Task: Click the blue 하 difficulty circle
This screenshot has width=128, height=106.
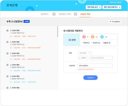Action: (x=102, y=37)
